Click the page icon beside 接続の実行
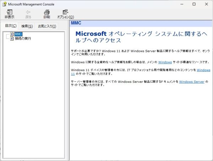The image size is (213, 161). pos(12,38)
